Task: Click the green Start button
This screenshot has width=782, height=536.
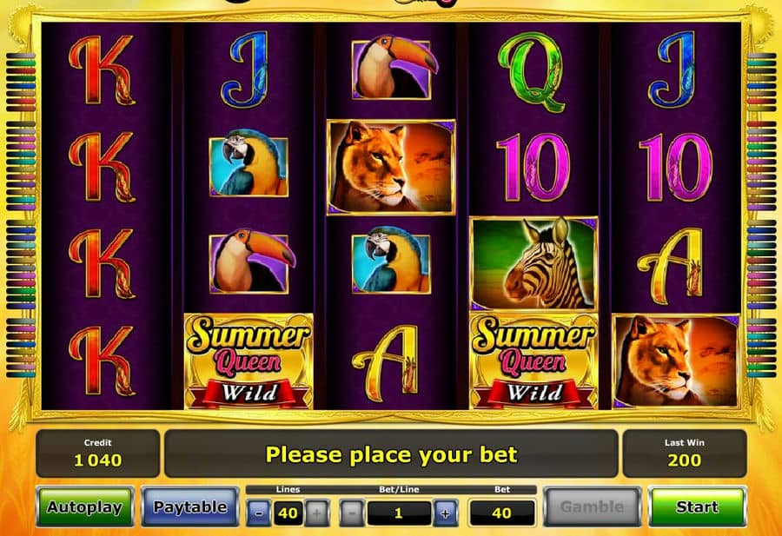Action: click(x=697, y=506)
